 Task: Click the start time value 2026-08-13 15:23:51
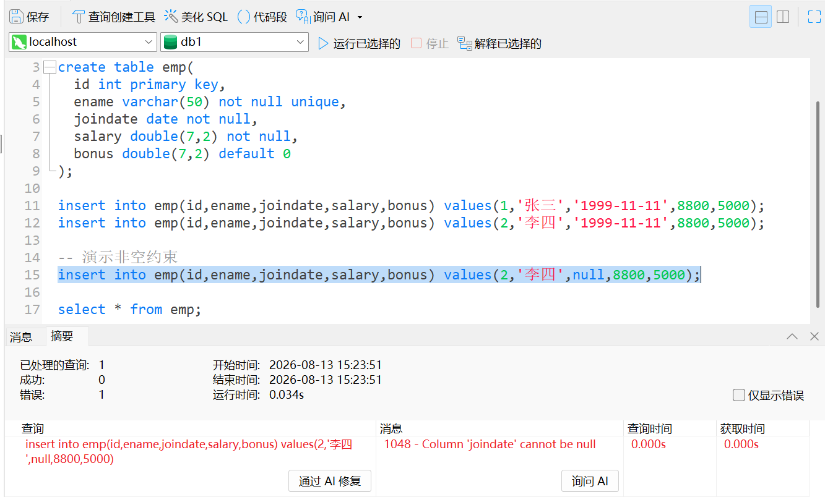click(x=326, y=365)
